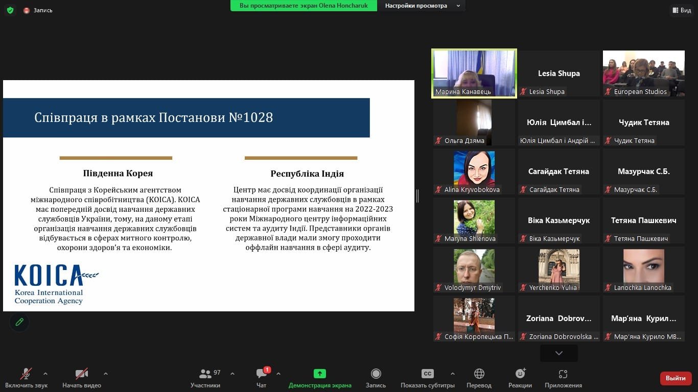Click muted mic icon on Alina Kryvobokova label

pos(438,190)
